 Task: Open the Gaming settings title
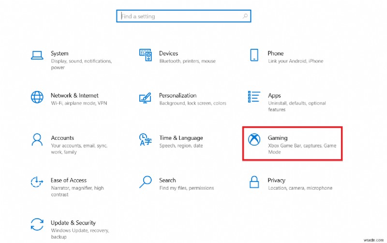tap(278, 138)
